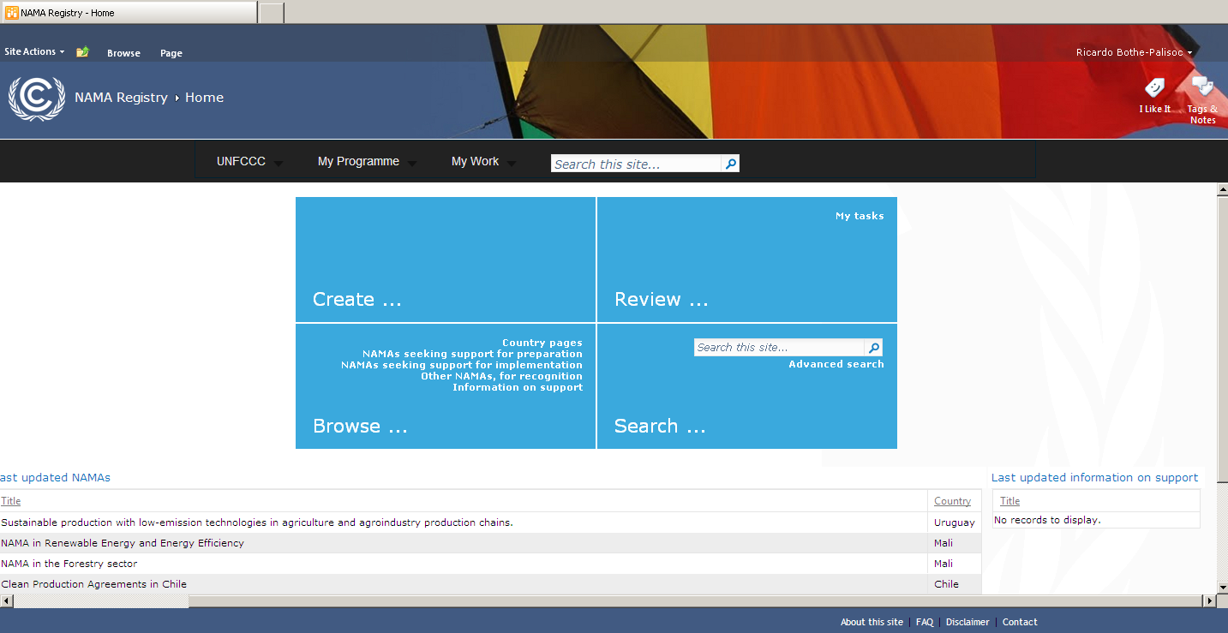Image resolution: width=1228 pixels, height=633 pixels.
Task: Click the NAMA Registry browser tab favicon
Action: (12, 13)
